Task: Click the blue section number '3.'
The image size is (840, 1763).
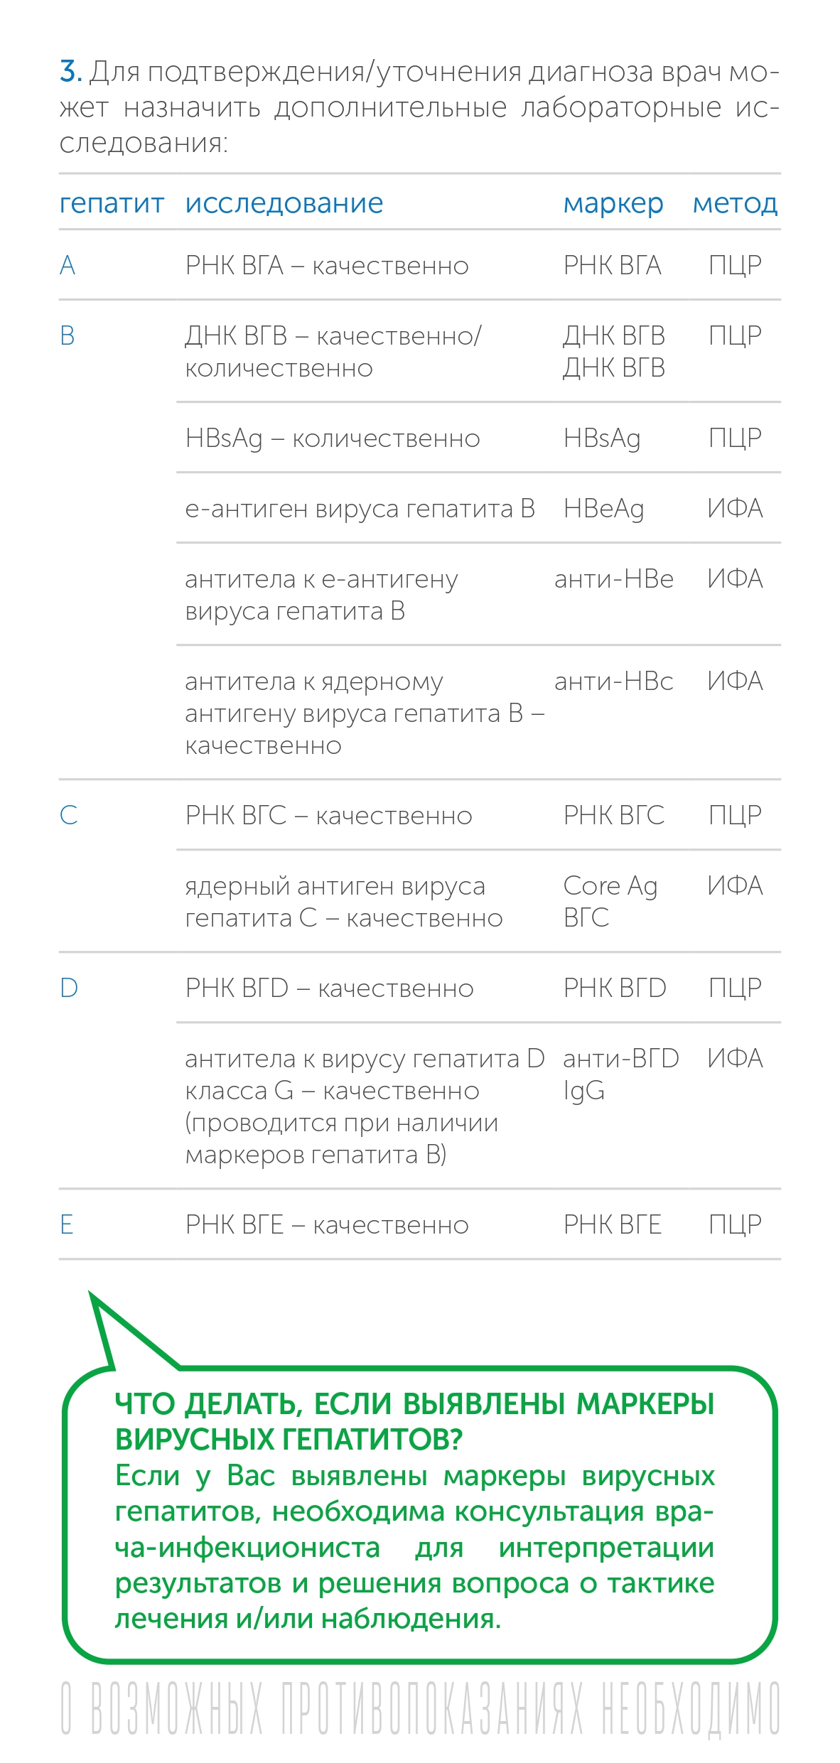Action: (70, 72)
